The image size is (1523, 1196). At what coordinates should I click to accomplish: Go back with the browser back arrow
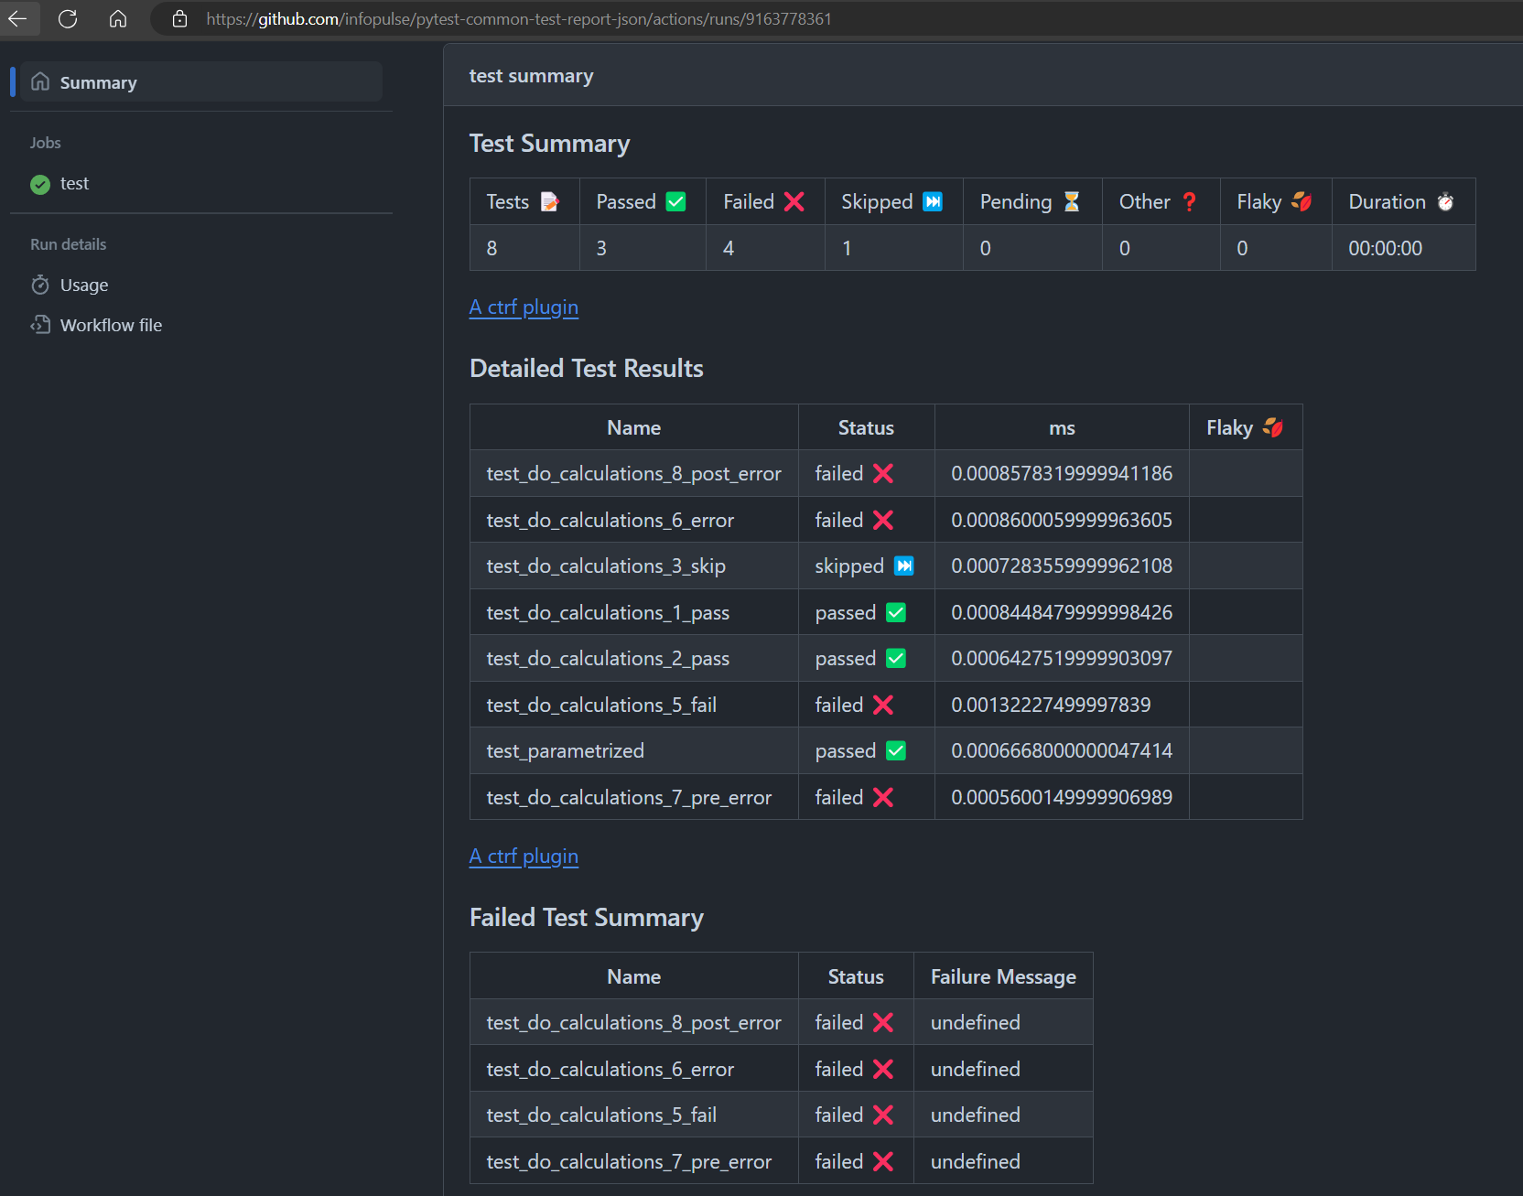point(17,18)
